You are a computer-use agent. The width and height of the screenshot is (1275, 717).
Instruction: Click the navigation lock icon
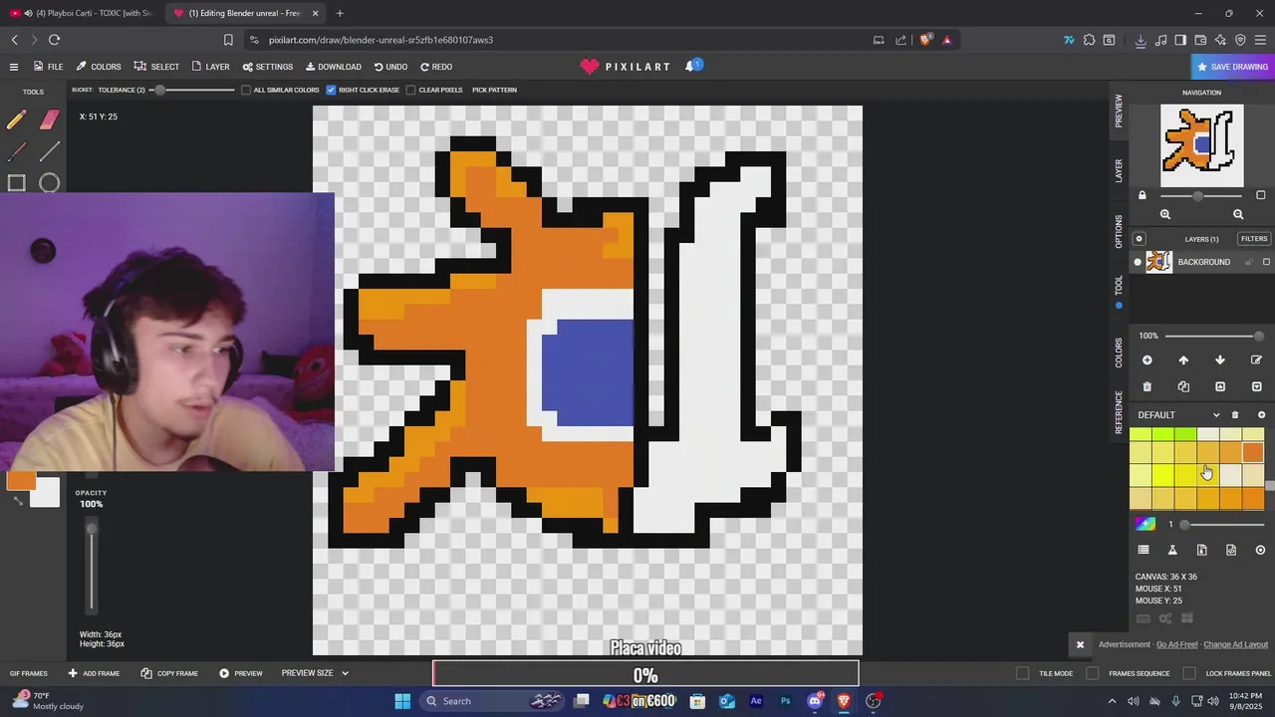point(1143,195)
